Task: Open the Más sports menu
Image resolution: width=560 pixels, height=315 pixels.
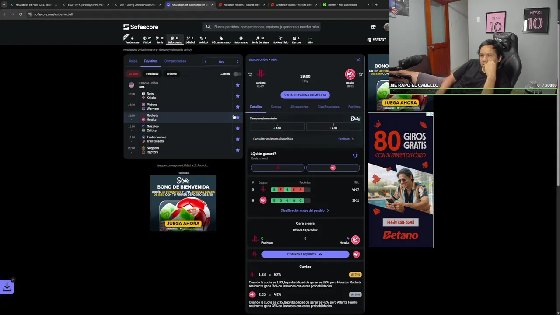Action: pos(310,40)
